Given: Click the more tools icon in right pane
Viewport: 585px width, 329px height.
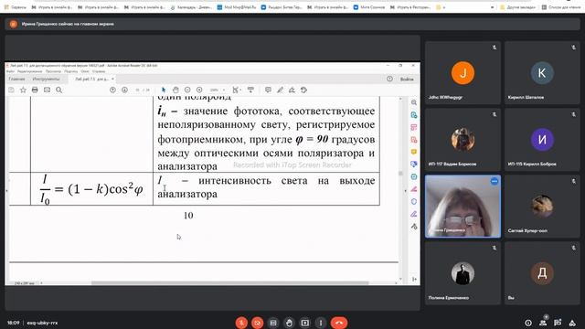Looking at the screenshot, I should coord(414,227).
